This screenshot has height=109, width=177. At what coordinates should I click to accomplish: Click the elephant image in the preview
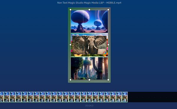(89, 45)
